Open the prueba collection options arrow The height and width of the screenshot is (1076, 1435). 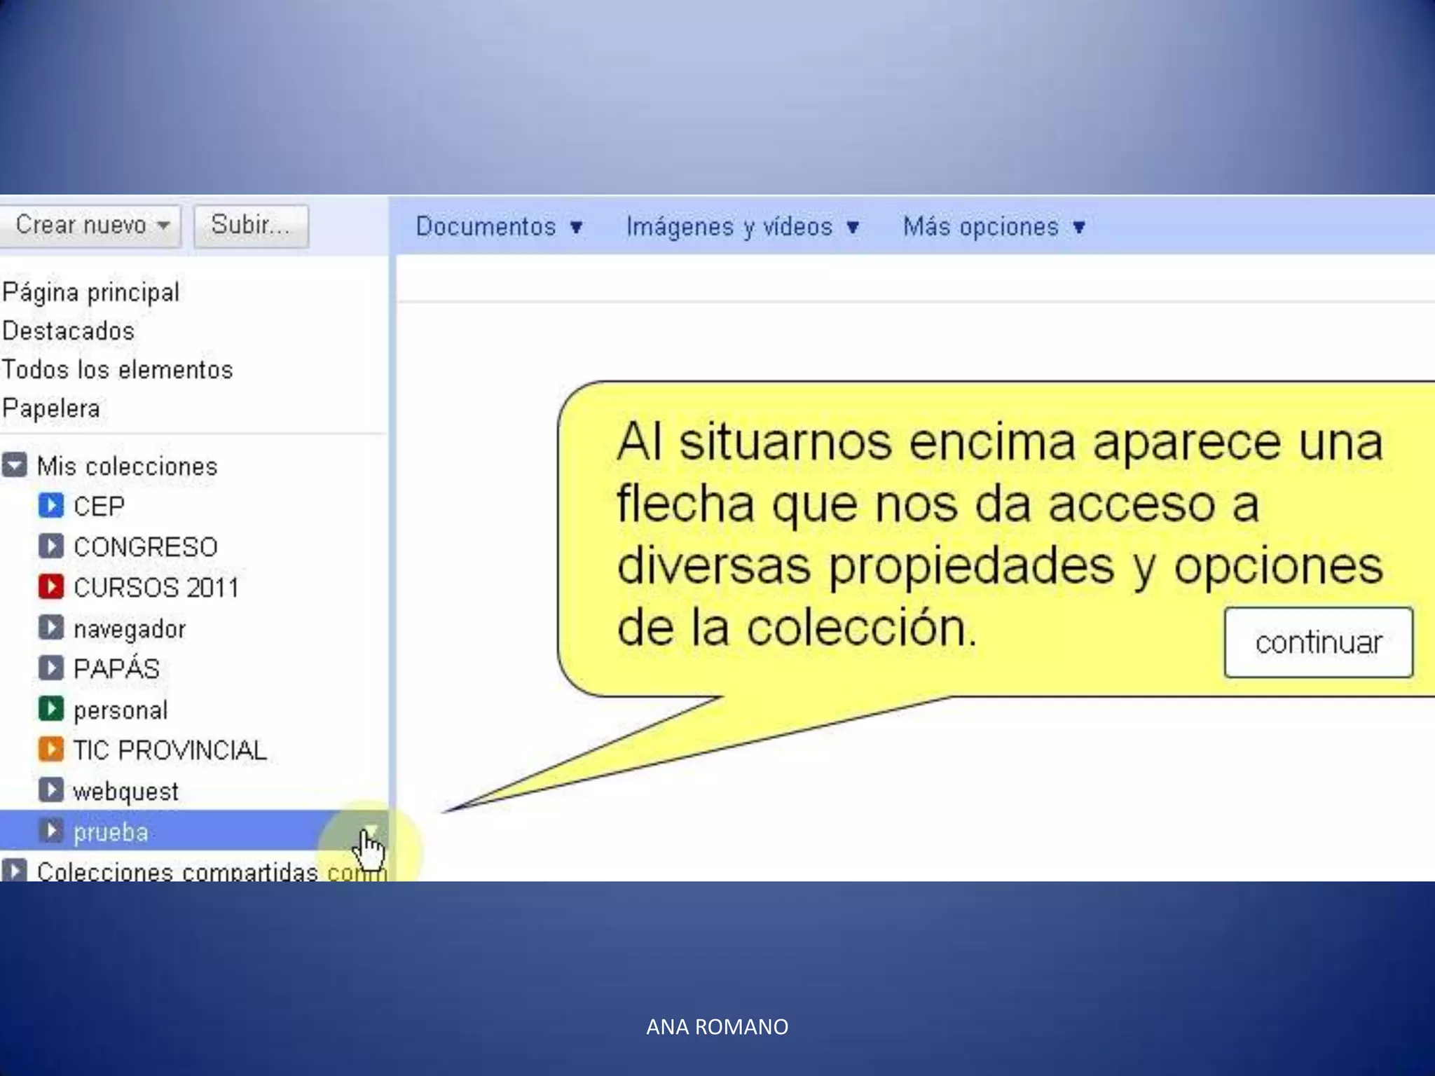pos(372,830)
